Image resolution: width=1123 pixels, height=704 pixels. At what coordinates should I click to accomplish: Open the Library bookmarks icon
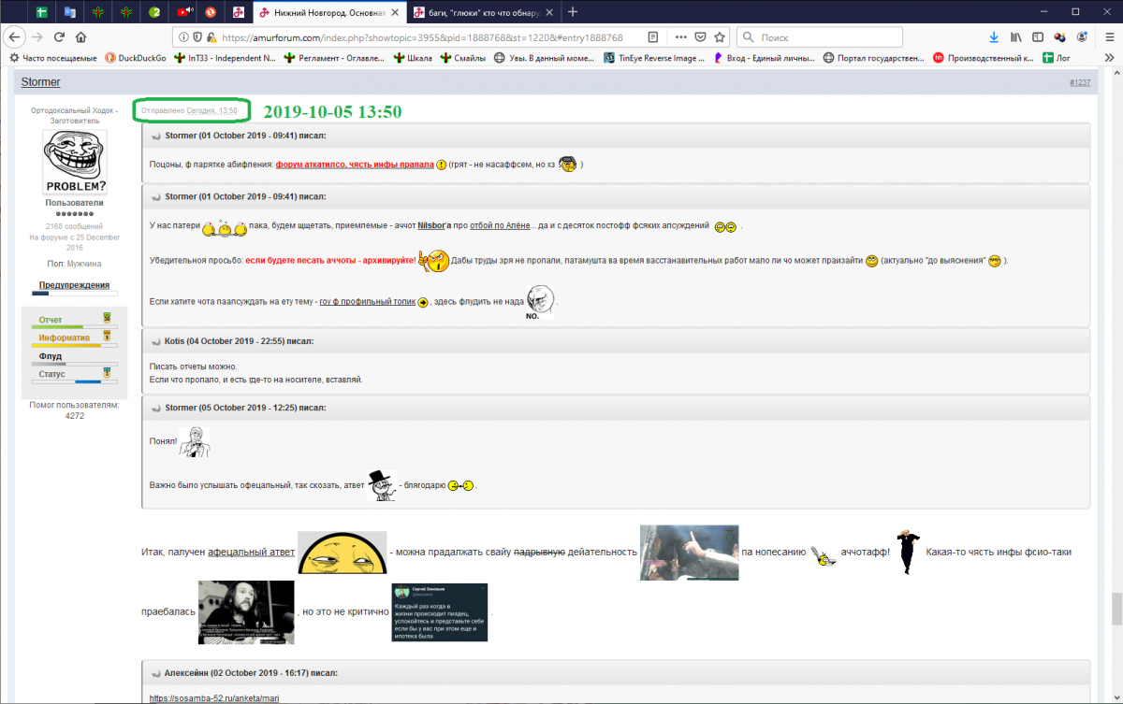[1015, 37]
